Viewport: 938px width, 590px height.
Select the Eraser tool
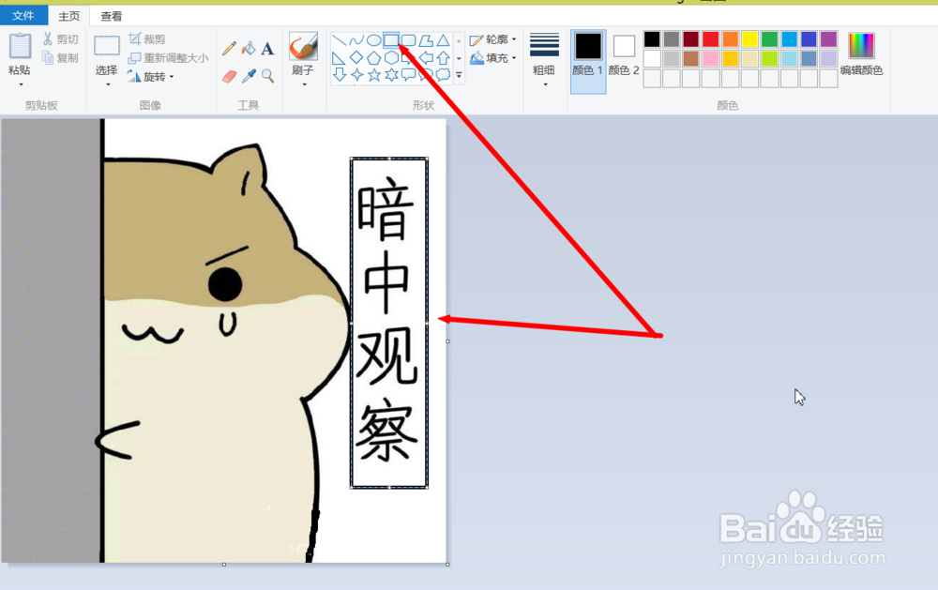pos(229,76)
